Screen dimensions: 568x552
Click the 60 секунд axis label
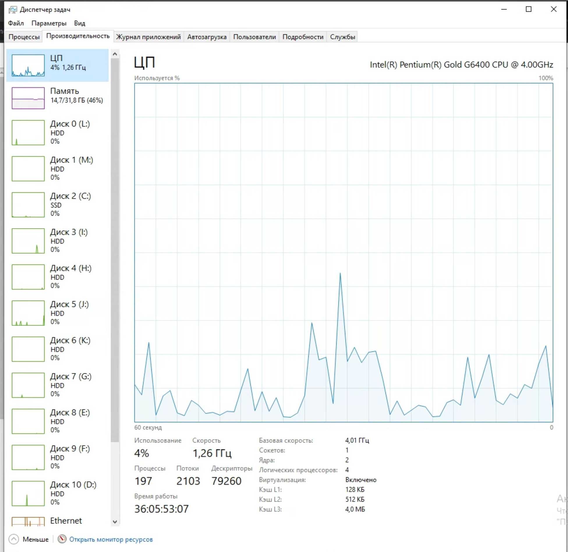pyautogui.click(x=148, y=427)
